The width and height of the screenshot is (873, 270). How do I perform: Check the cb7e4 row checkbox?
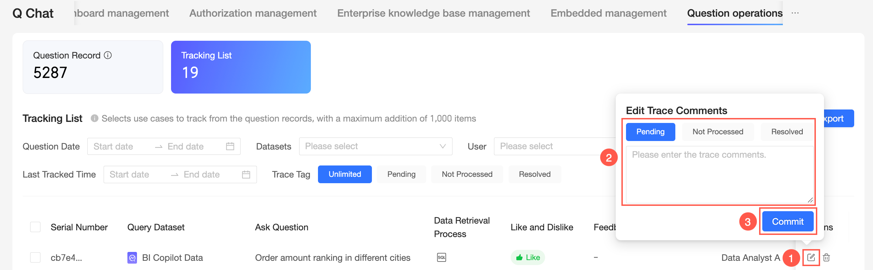pos(35,258)
